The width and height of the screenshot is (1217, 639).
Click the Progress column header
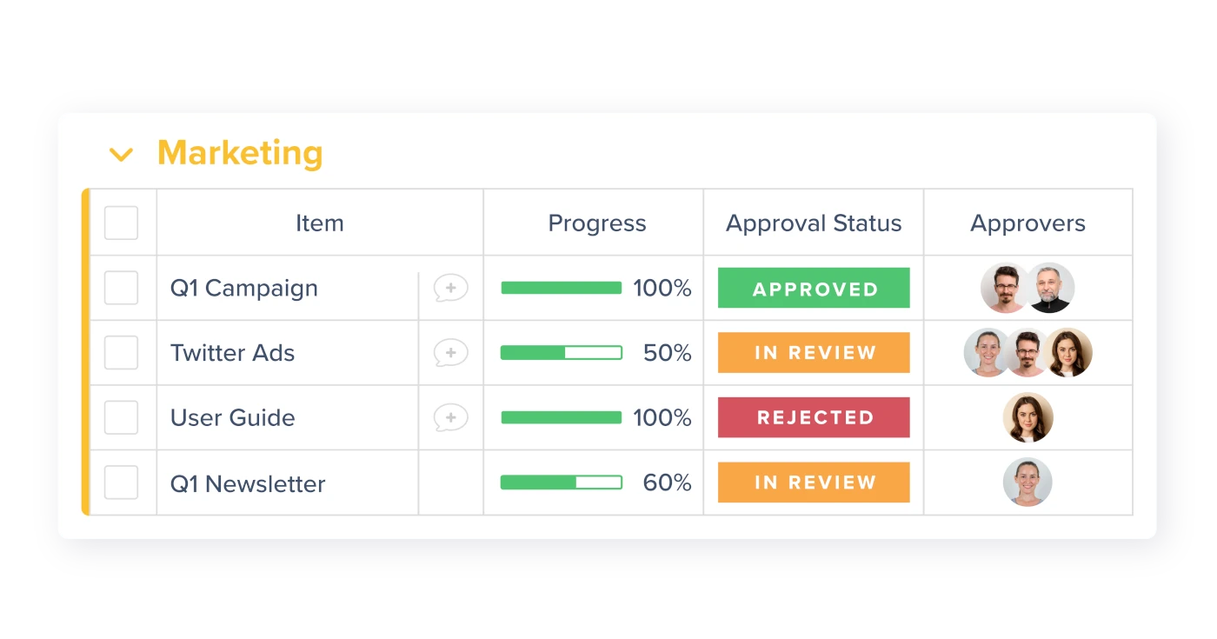coord(597,223)
